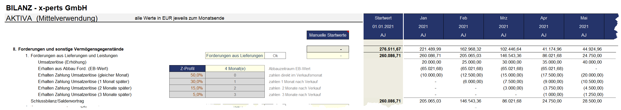621x110 pixels.
Task: Select the 5,0% payment share cell
Action: click(x=187, y=94)
